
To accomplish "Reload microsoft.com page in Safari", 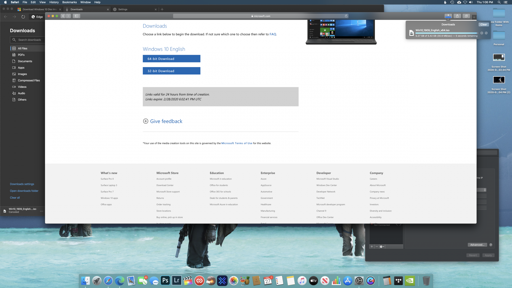I will click(346, 16).
